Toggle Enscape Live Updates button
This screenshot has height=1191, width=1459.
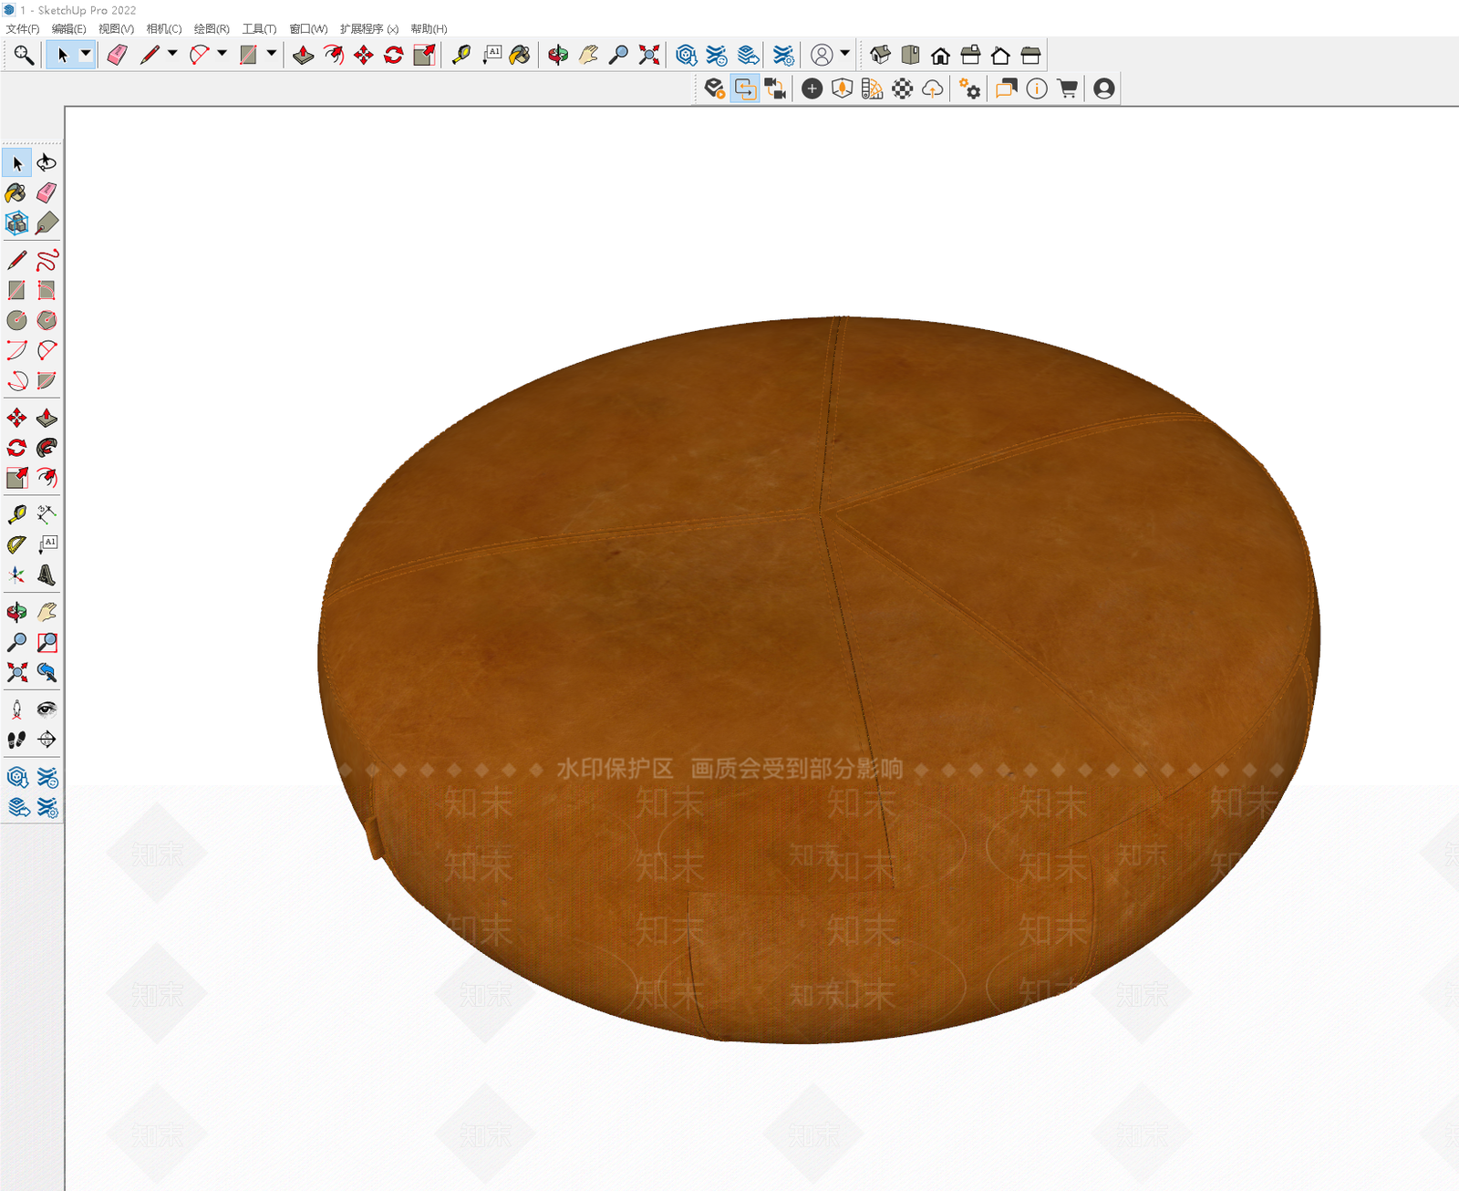point(745,89)
